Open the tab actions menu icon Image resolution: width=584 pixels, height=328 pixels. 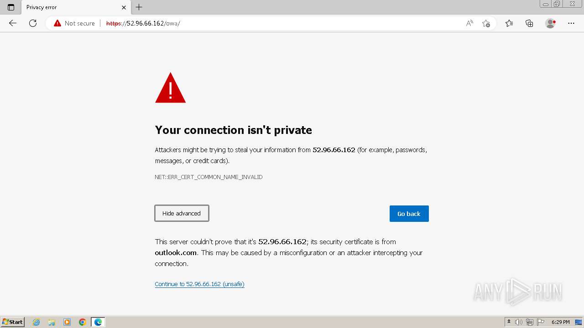pyautogui.click(x=11, y=7)
